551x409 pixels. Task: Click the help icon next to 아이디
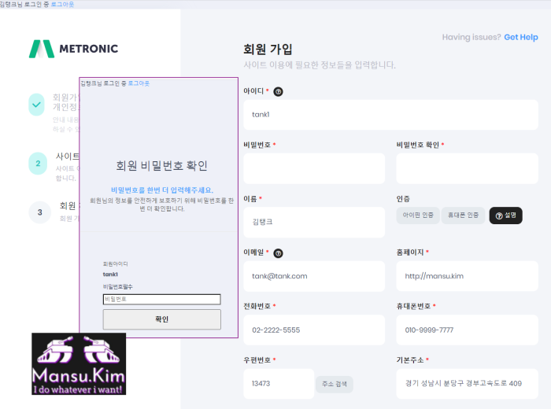tap(278, 91)
